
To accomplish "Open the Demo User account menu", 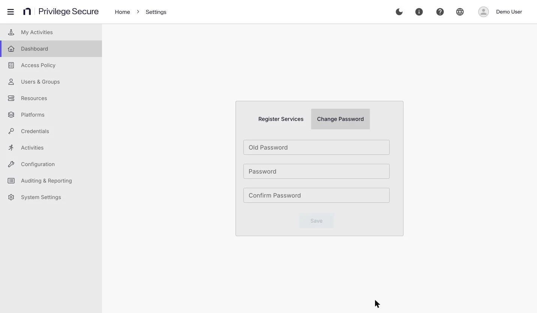I will tap(509, 12).
